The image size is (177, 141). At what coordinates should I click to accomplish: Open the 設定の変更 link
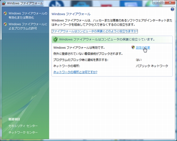coord(143,48)
